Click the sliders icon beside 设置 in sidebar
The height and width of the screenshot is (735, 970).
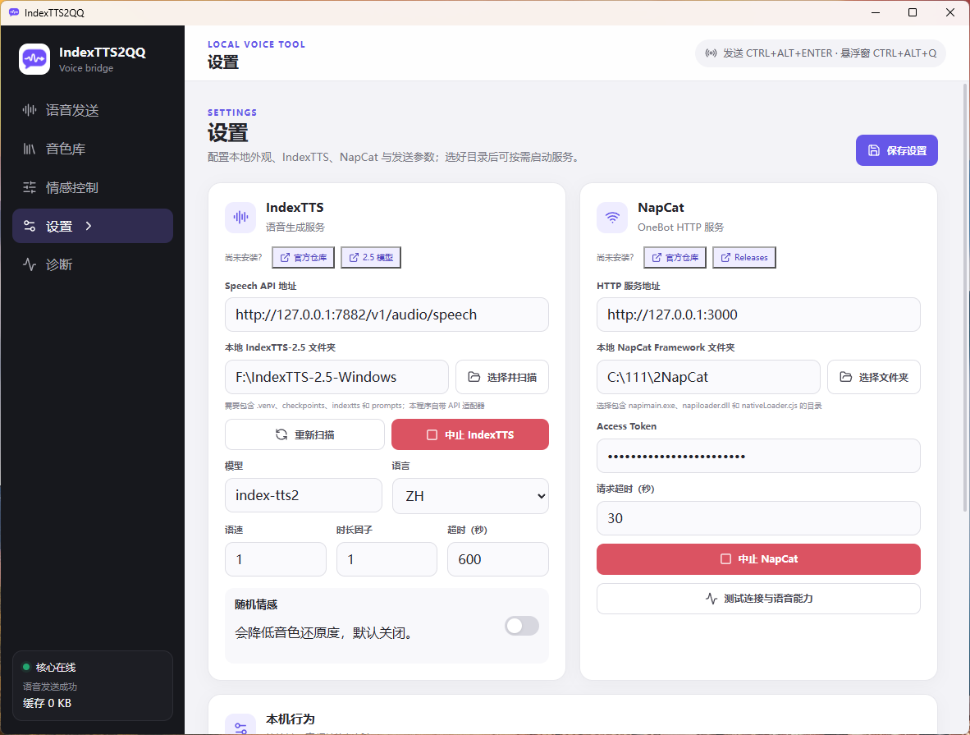[29, 226]
